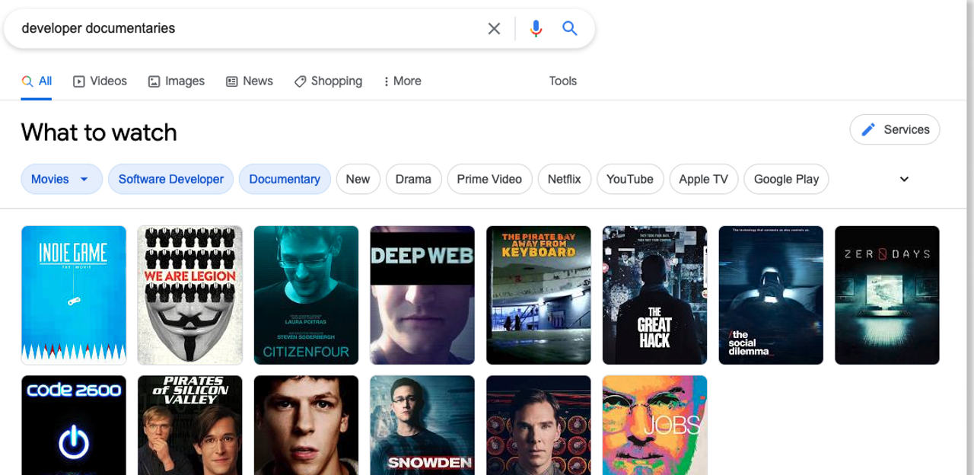The height and width of the screenshot is (475, 974).
Task: Start voice search with the microphone icon
Action: click(536, 28)
